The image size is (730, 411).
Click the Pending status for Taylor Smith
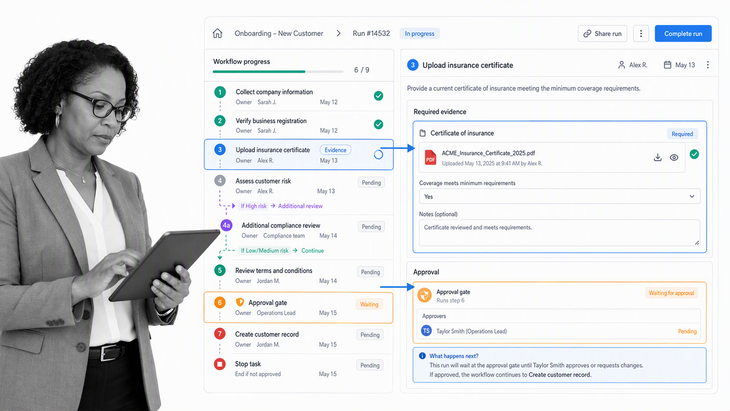[687, 331]
